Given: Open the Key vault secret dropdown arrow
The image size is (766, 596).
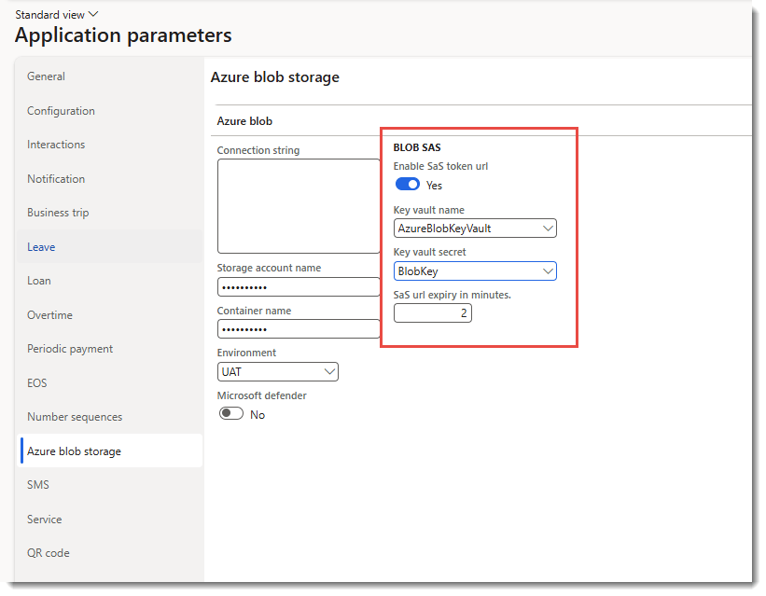Looking at the screenshot, I should (x=548, y=271).
